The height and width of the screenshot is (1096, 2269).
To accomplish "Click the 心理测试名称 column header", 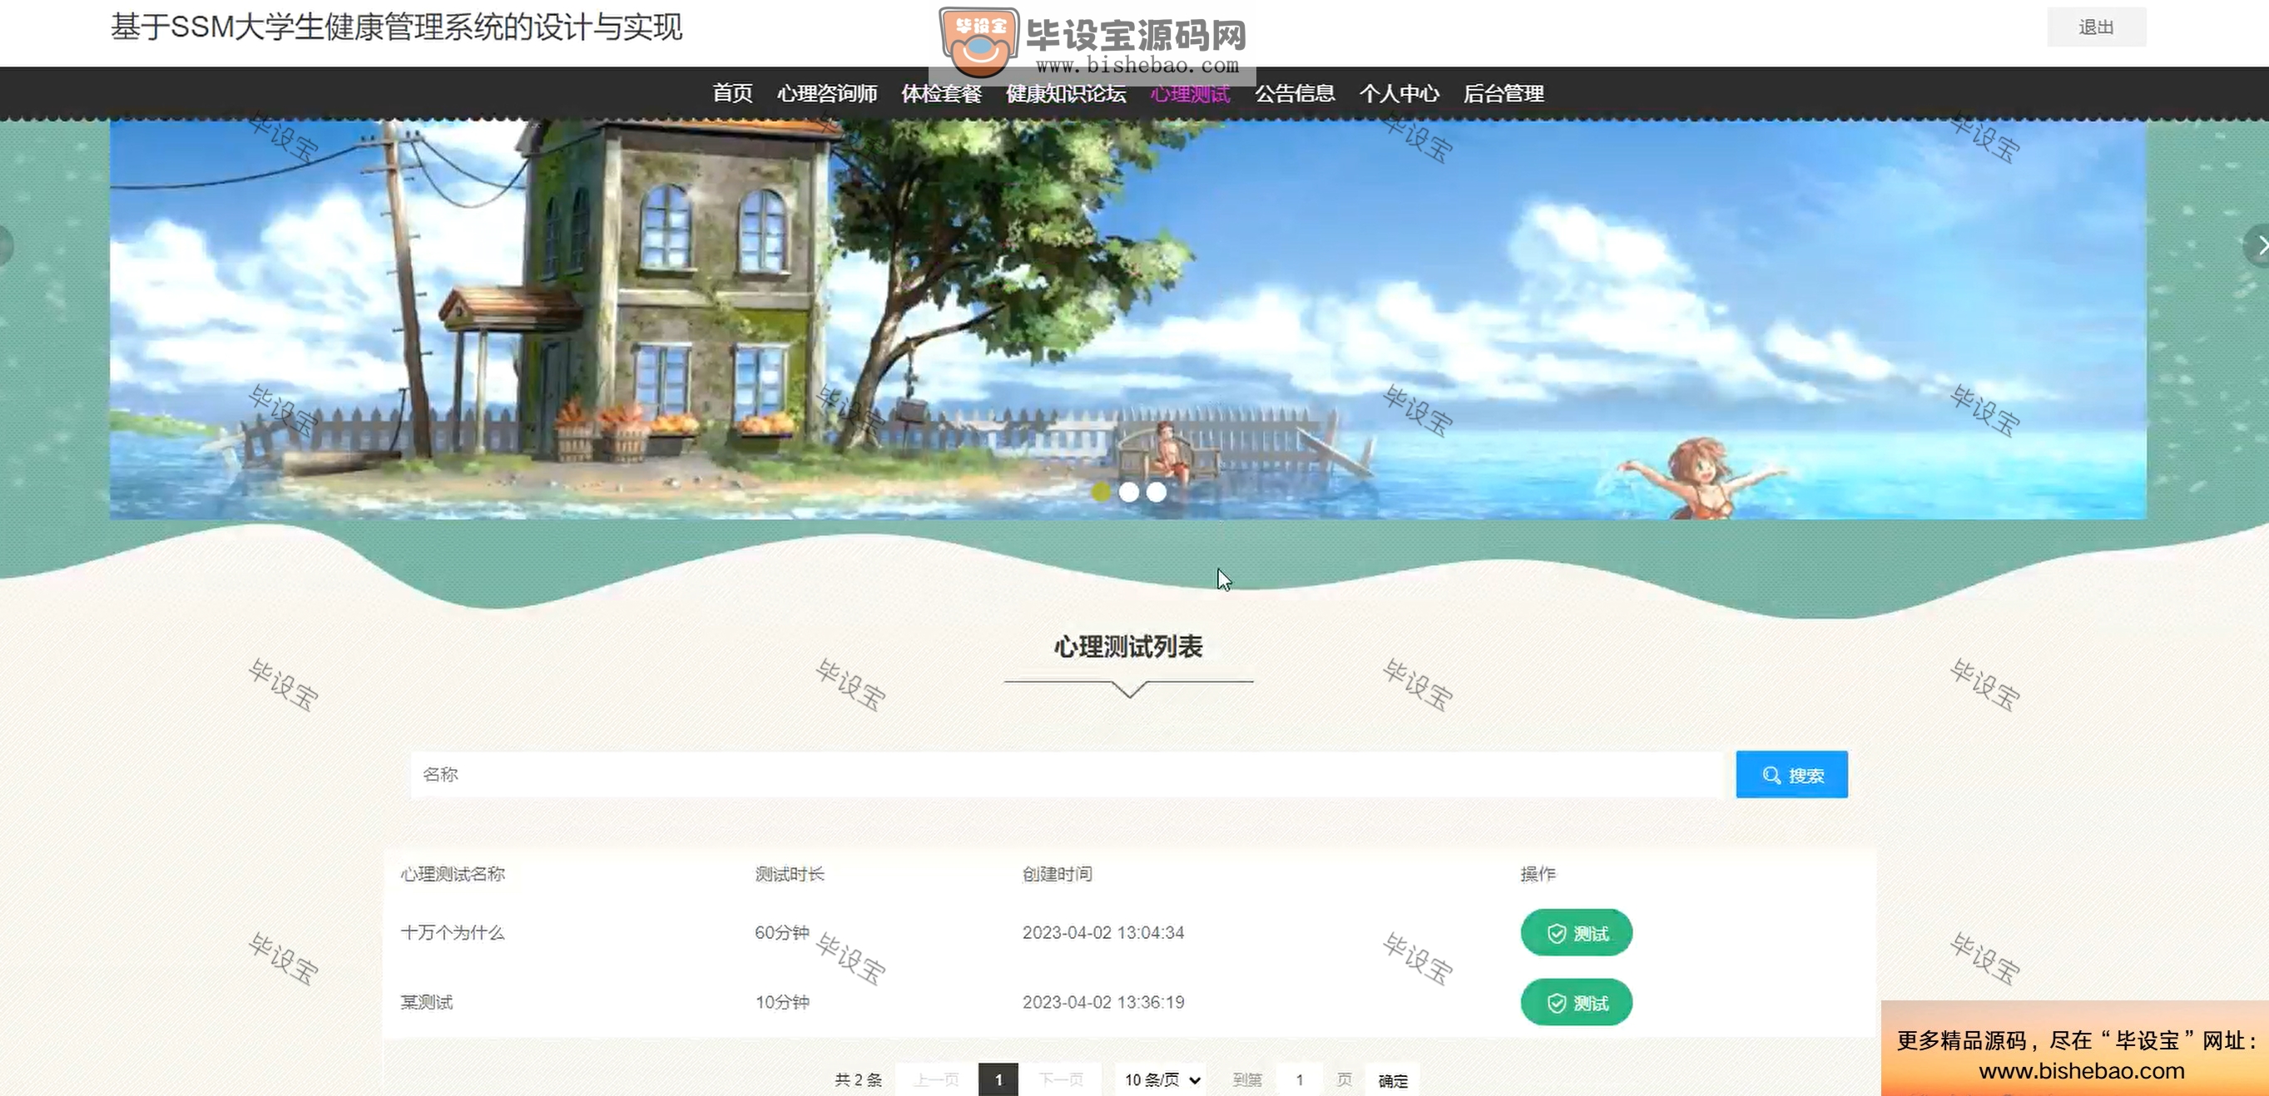I will [453, 874].
